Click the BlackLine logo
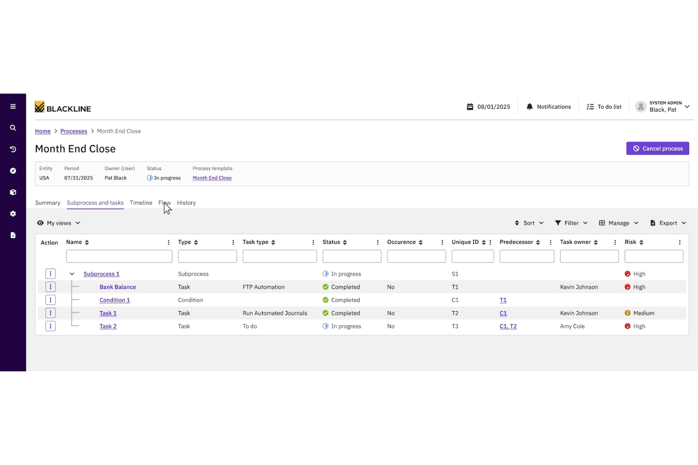 pos(63,107)
